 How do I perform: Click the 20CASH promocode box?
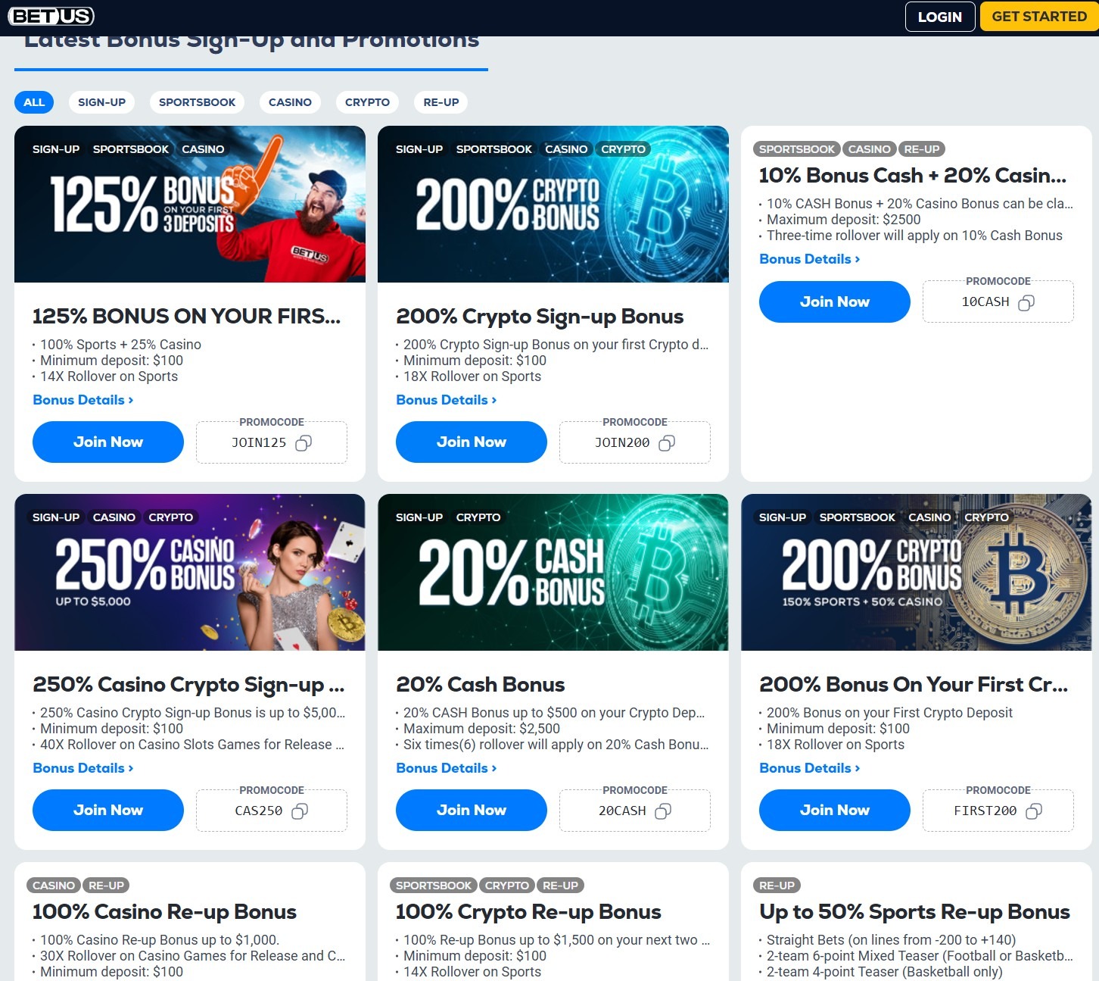point(635,811)
